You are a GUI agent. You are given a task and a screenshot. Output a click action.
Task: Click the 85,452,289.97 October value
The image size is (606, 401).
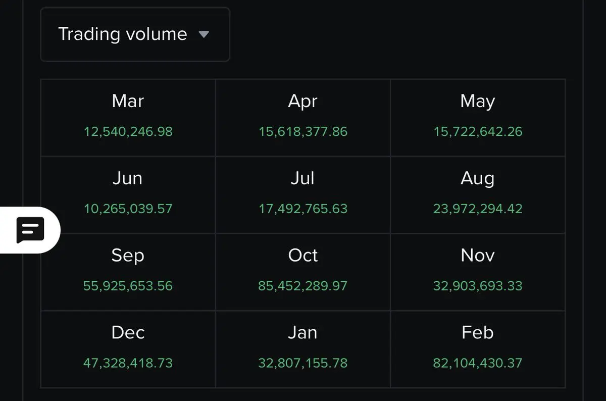303,286
